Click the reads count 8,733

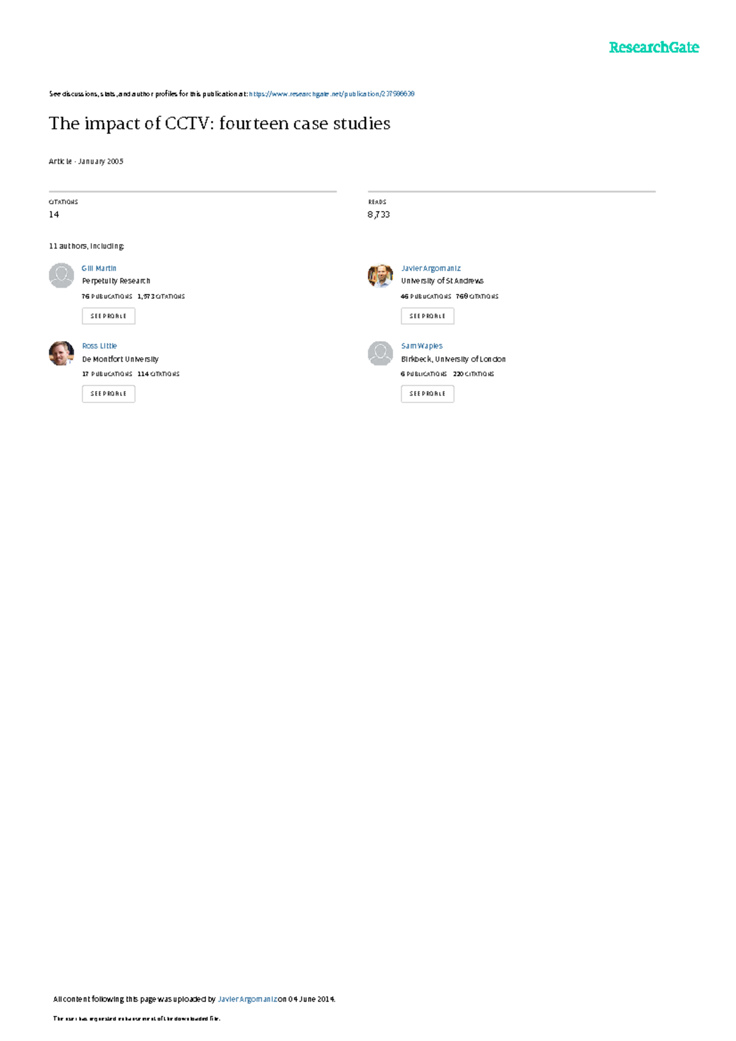pyautogui.click(x=378, y=214)
